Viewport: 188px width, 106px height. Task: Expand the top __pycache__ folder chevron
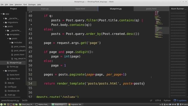coord(4,18)
